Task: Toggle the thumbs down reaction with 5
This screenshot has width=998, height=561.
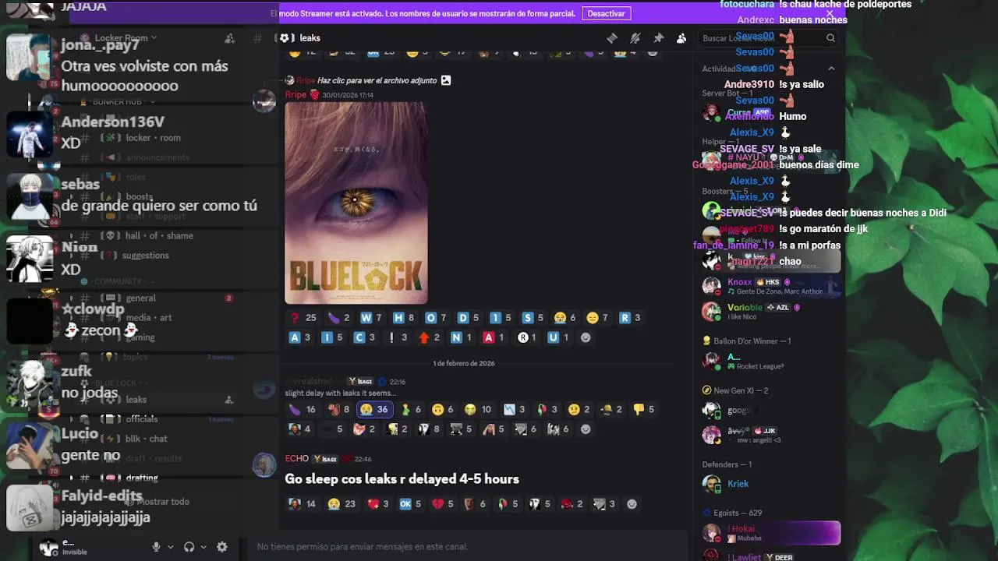Action: coord(644,409)
